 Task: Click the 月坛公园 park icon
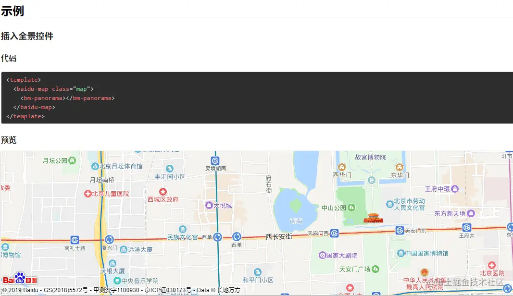click(72, 160)
